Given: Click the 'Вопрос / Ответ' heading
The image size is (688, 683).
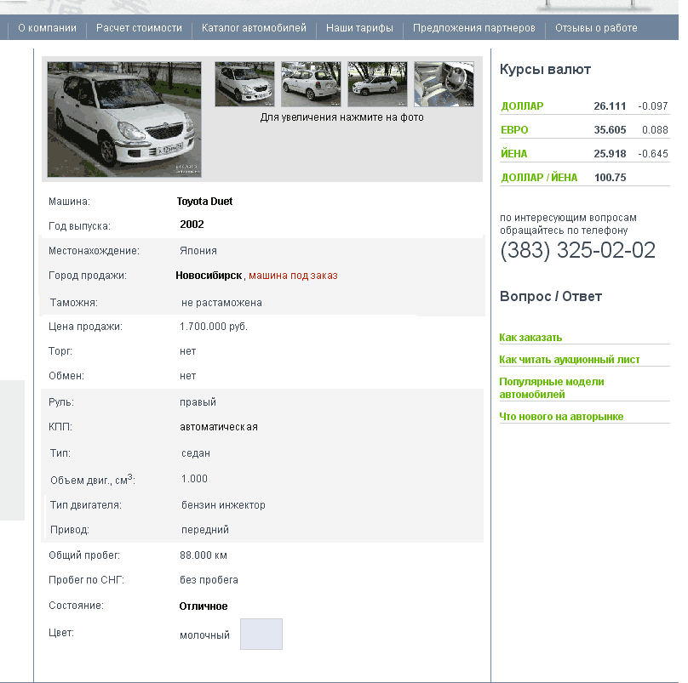Looking at the screenshot, I should (x=551, y=296).
